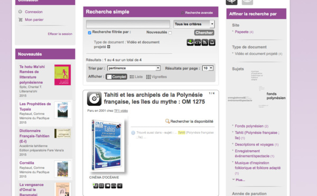The width and height of the screenshot is (317, 196).
Task: Open Dictionnaire Français-Tahitien (E-I)
Action: [x=34, y=136]
